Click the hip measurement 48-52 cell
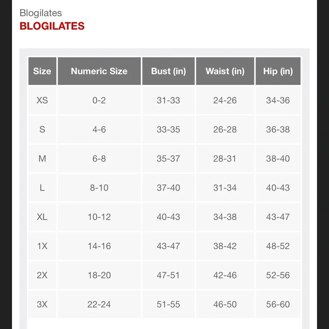The width and height of the screenshot is (329, 329). [x=278, y=246]
